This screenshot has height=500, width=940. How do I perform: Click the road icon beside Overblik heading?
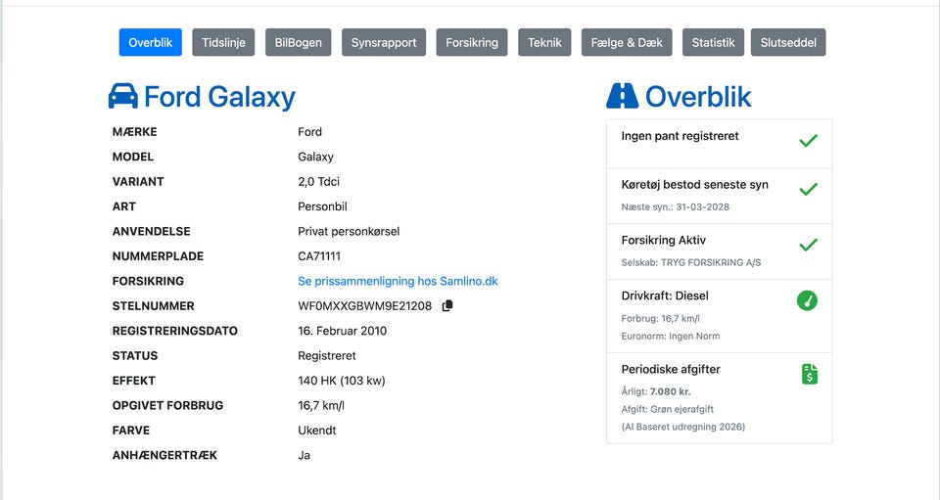623,96
